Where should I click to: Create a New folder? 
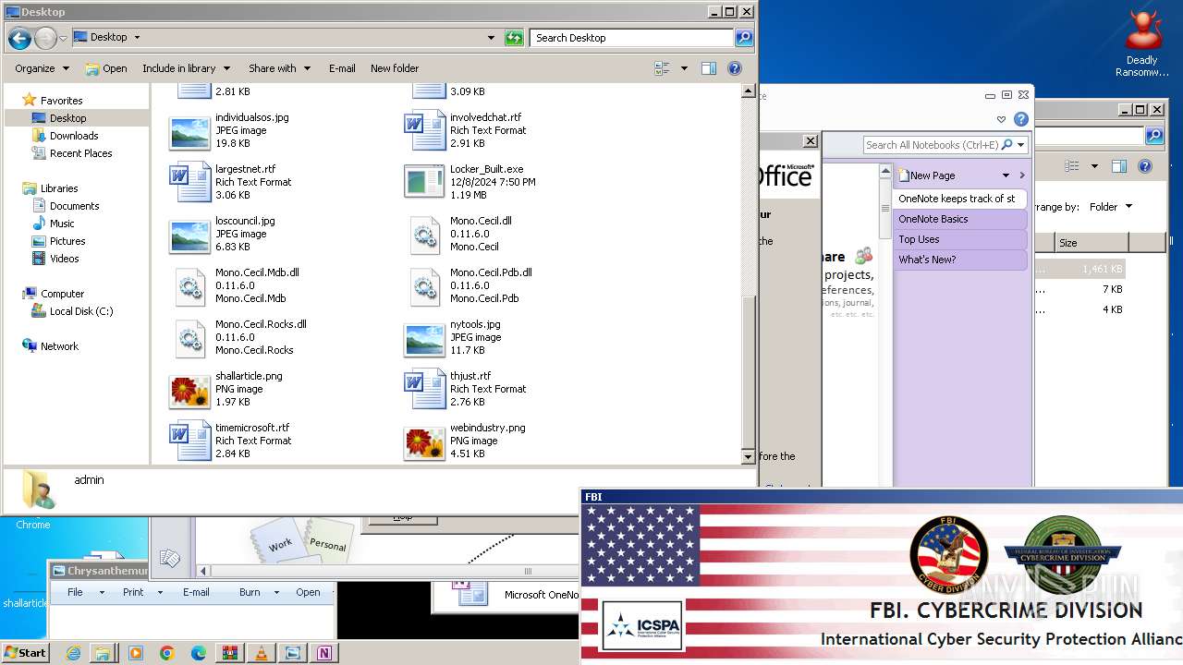pos(395,68)
